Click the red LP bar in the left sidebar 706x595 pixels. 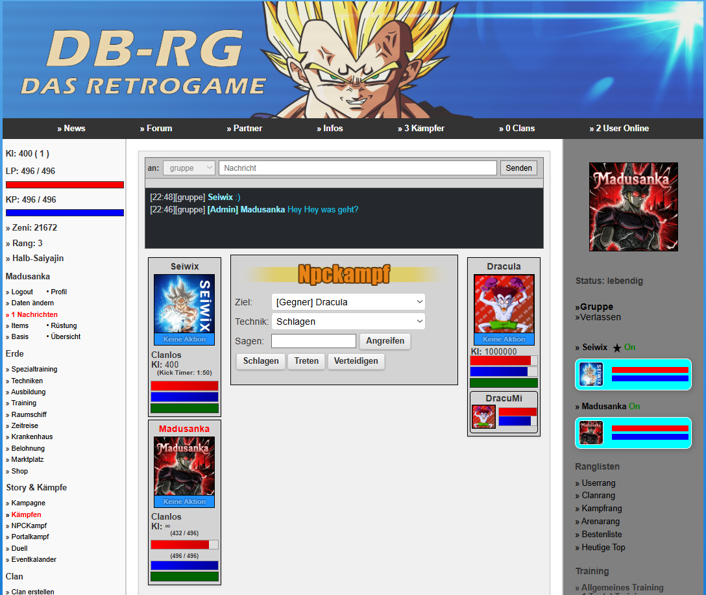coord(65,185)
